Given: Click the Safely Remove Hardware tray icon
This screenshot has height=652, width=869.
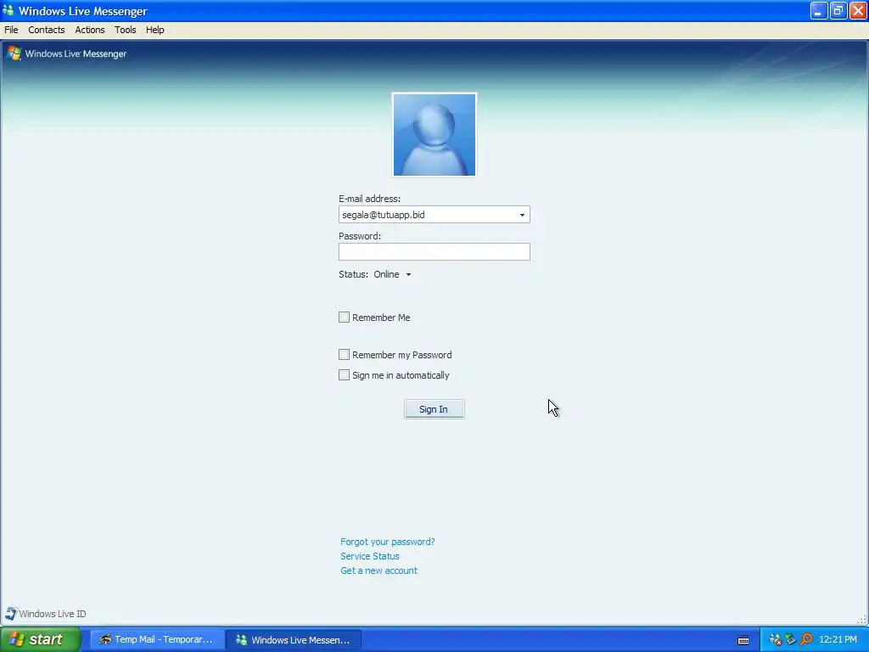Looking at the screenshot, I should coord(791,639).
